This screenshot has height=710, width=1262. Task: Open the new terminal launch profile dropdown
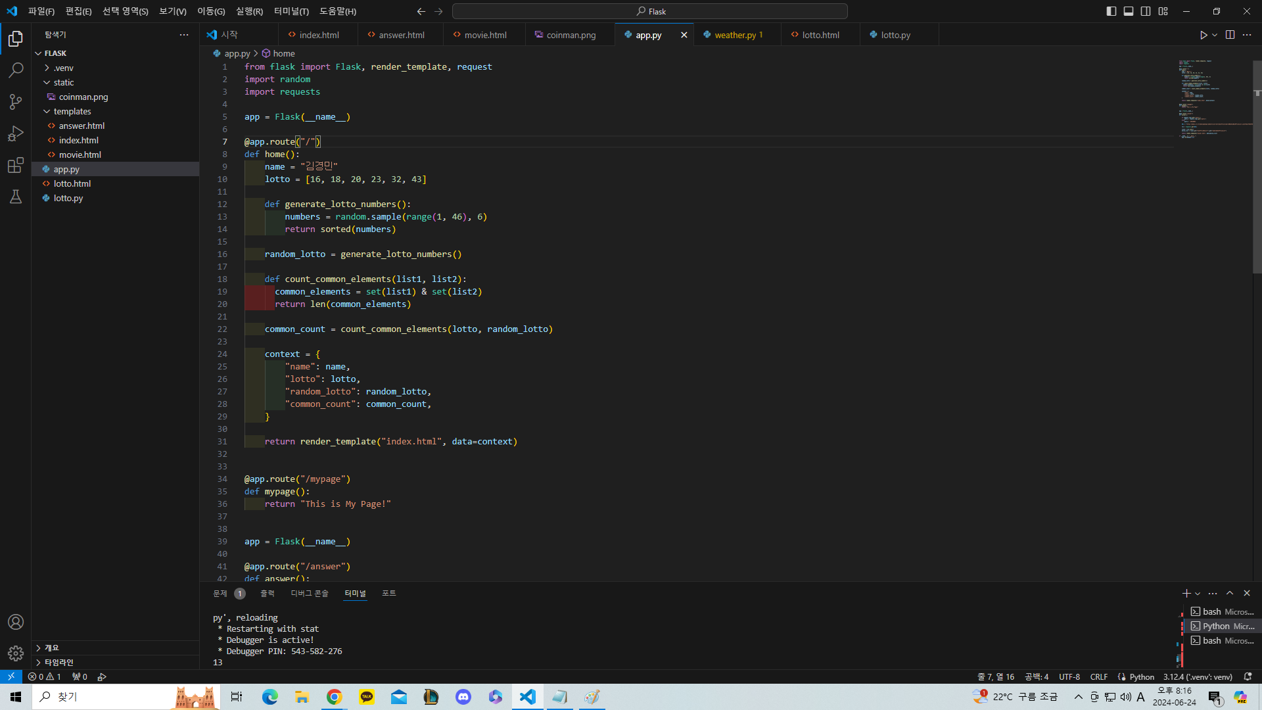point(1198,594)
